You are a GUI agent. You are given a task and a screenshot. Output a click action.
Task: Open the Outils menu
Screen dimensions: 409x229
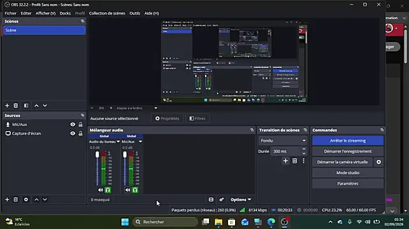click(135, 13)
